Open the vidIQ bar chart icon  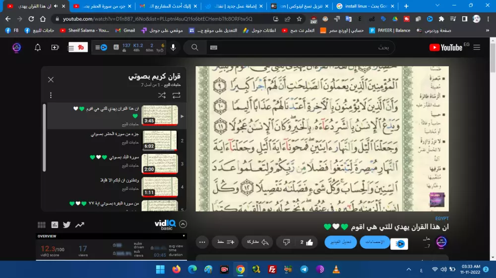[x=55, y=225]
